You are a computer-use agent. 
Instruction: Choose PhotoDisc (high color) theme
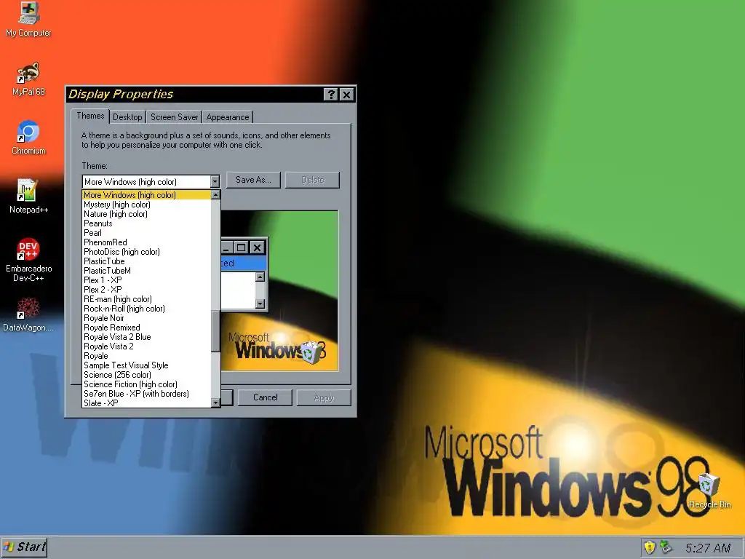(146, 252)
